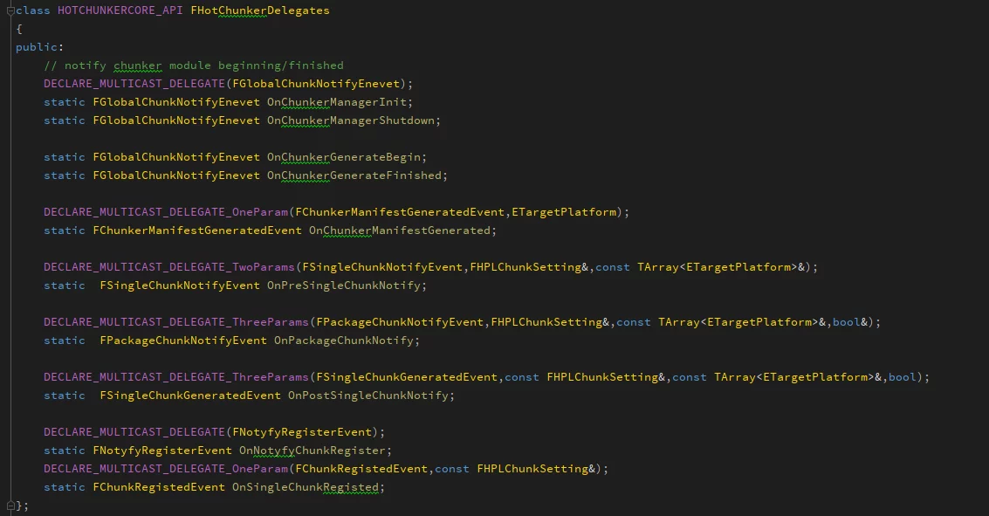The height and width of the screenshot is (516, 989).
Task: Click OnChunkerManagerInit identifier
Action: click(x=337, y=102)
